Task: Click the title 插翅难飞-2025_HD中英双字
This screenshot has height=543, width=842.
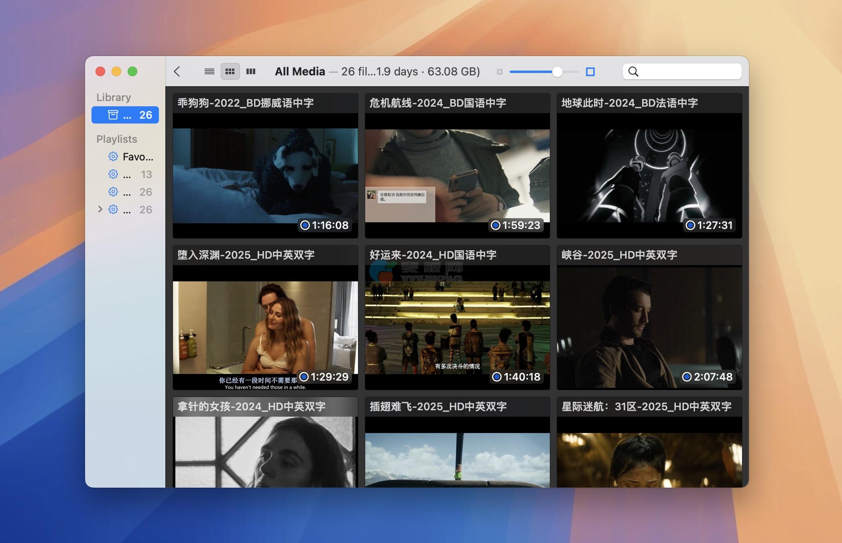Action: pos(438,407)
